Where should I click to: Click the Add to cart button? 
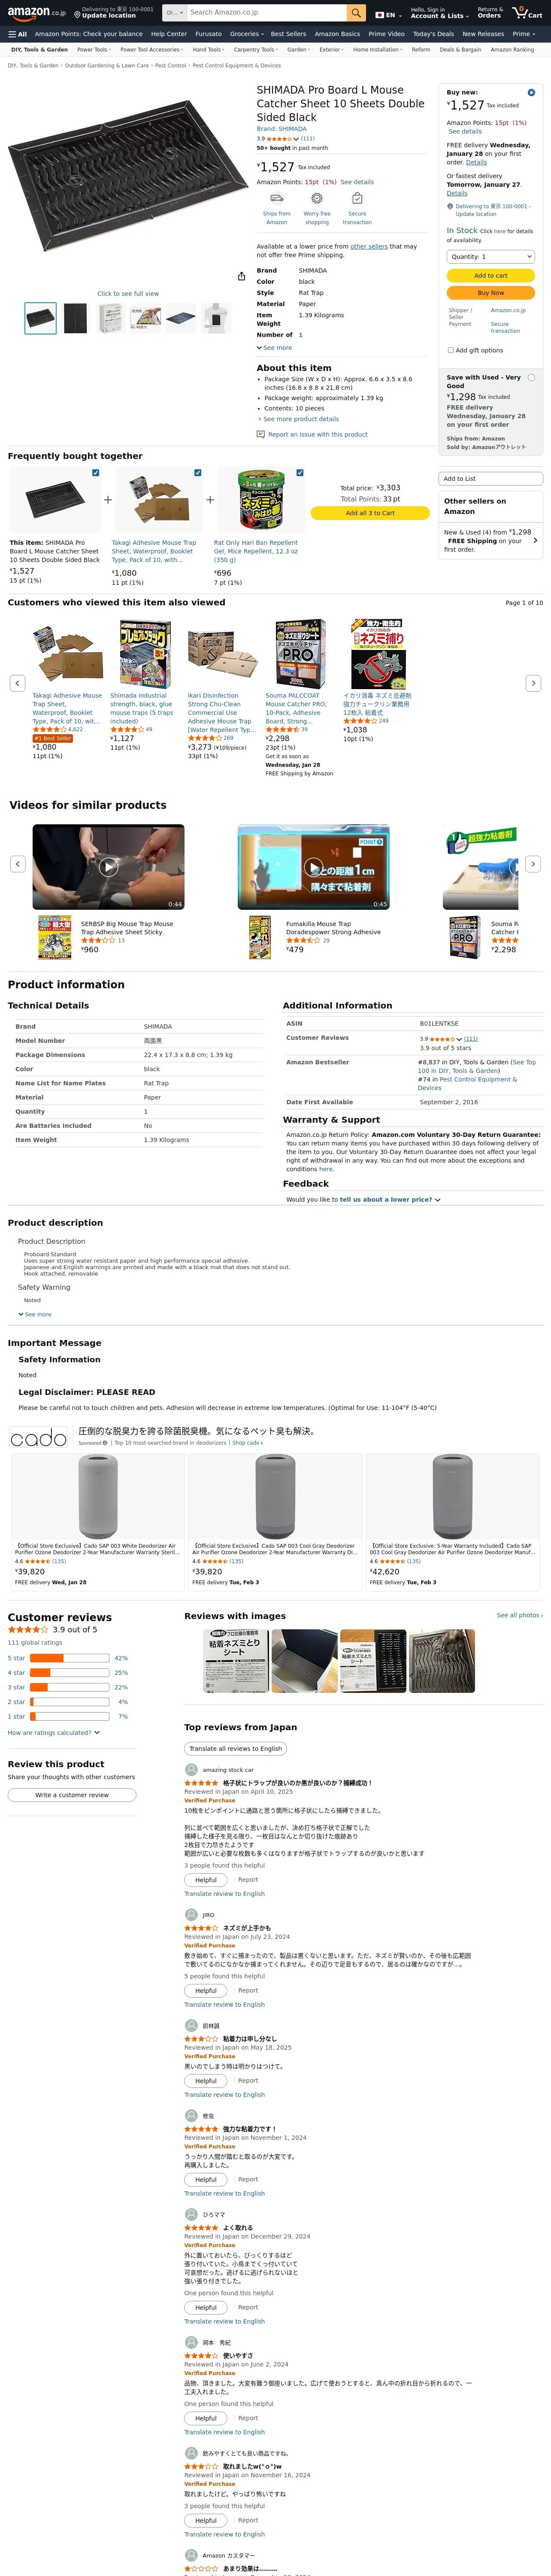tap(490, 276)
